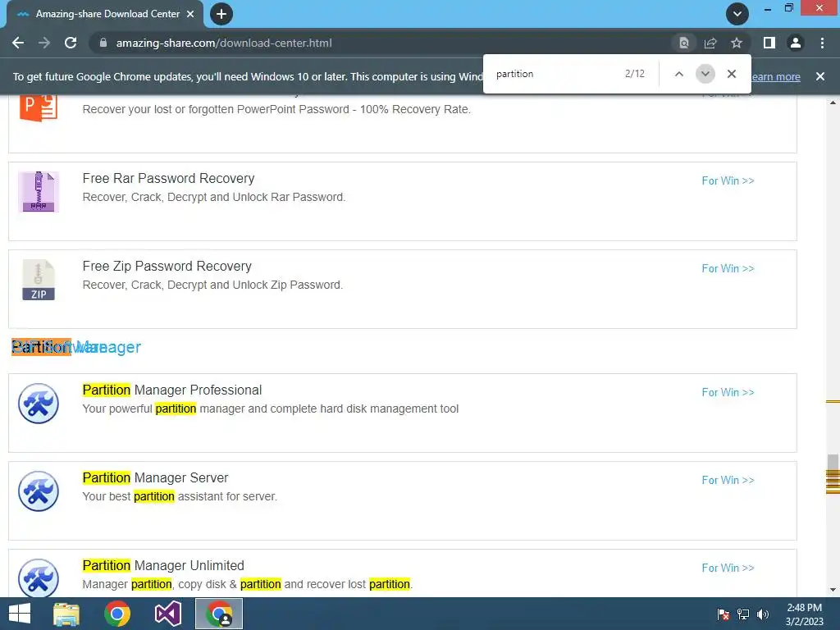Open the volume control in tray

pyautogui.click(x=763, y=614)
